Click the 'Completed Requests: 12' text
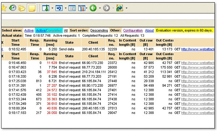 tap(100, 36)
